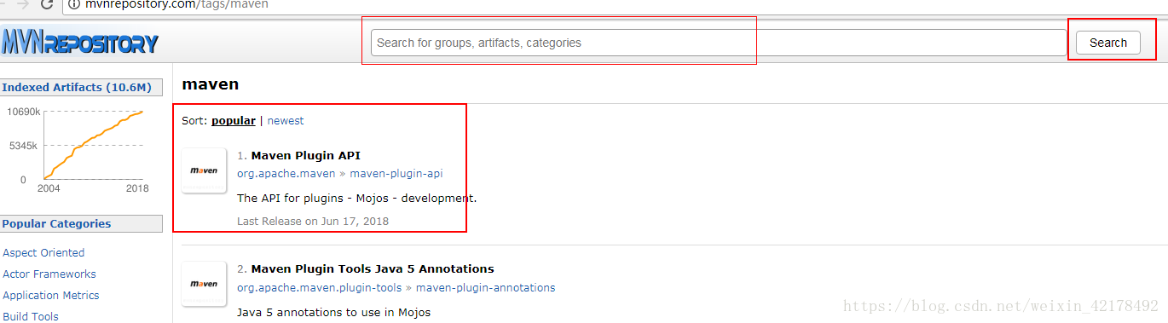
Task: Sort results by newest
Action: (x=286, y=121)
